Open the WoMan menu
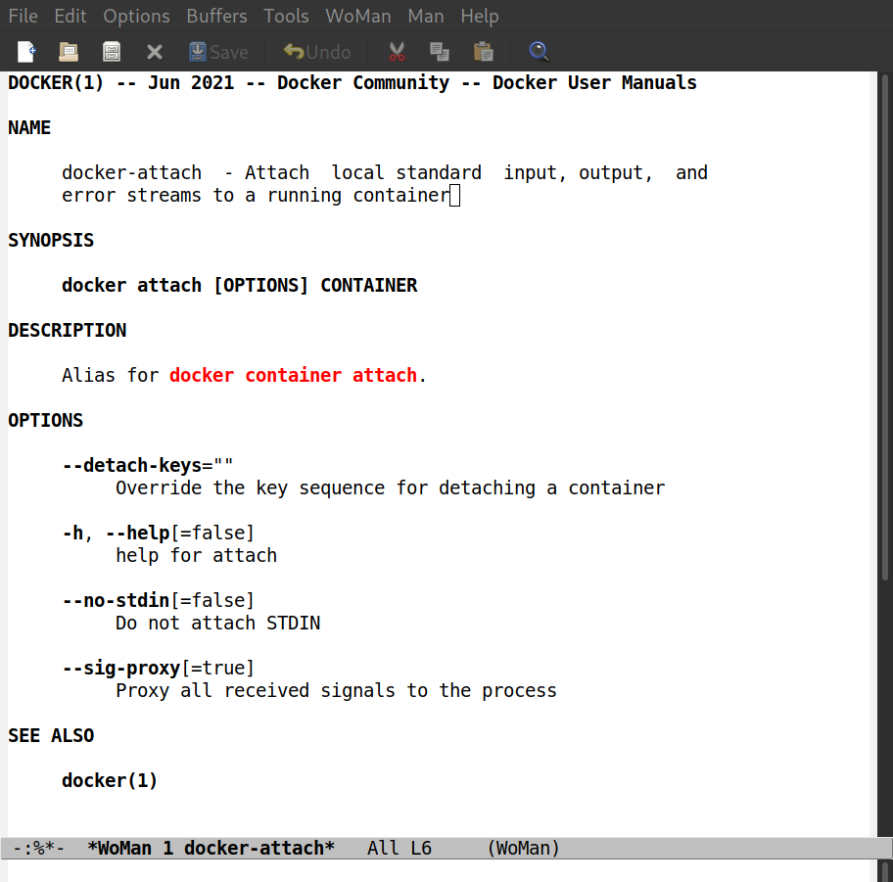Viewport: 893px width, 882px height. tap(357, 16)
